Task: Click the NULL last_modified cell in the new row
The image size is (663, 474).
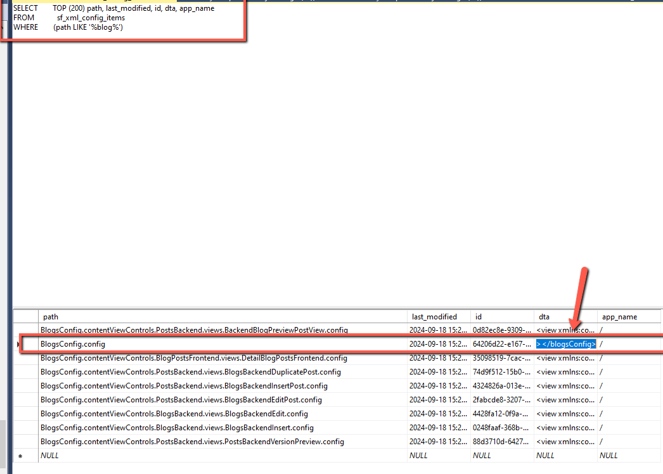Action: (439, 456)
